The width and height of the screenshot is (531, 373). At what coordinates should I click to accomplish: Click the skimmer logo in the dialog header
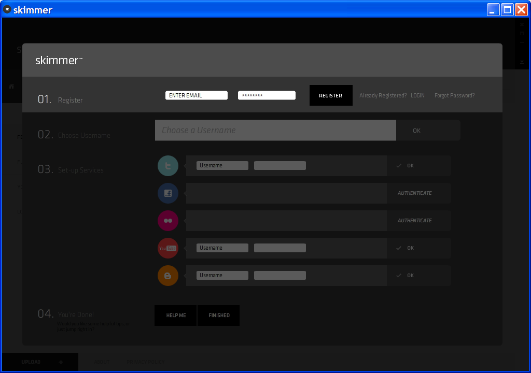(x=59, y=60)
